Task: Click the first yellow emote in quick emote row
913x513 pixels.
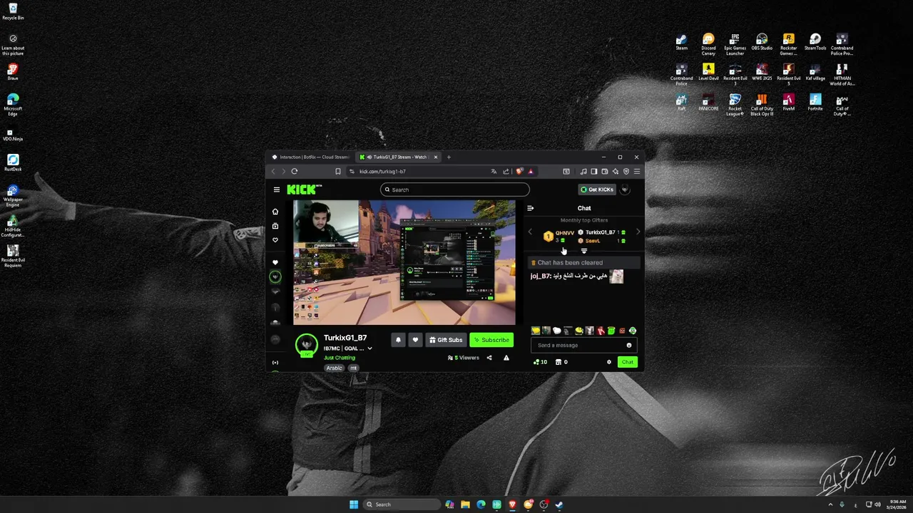Action: coord(536,331)
